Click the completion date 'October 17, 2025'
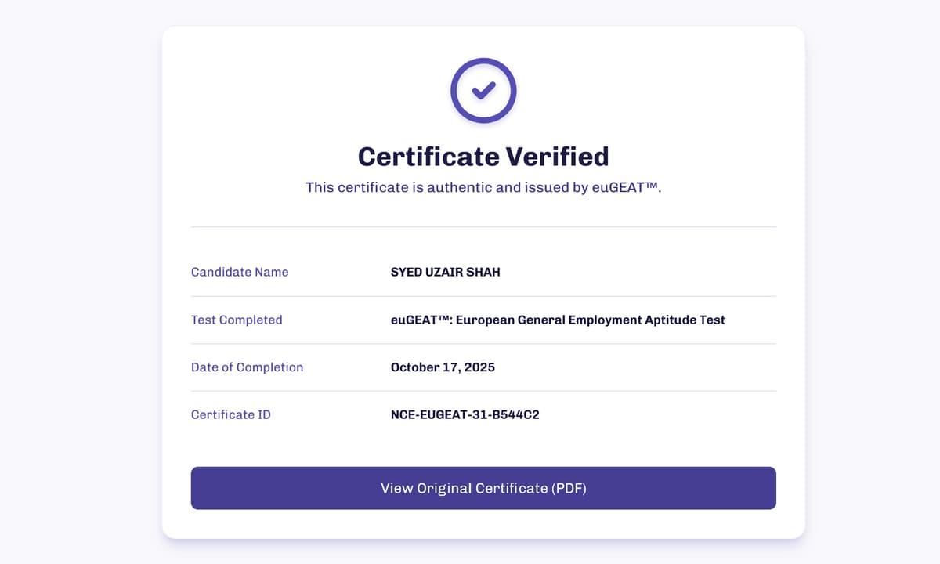The image size is (940, 564). coord(443,367)
